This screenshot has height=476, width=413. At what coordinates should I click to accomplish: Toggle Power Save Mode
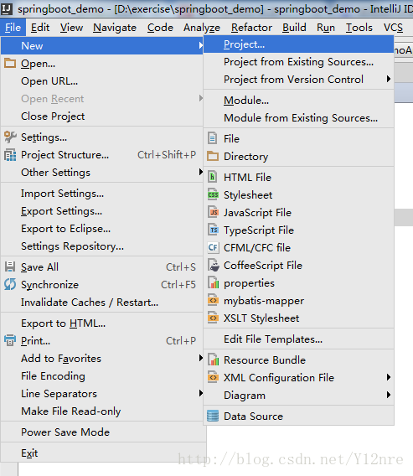(65, 432)
